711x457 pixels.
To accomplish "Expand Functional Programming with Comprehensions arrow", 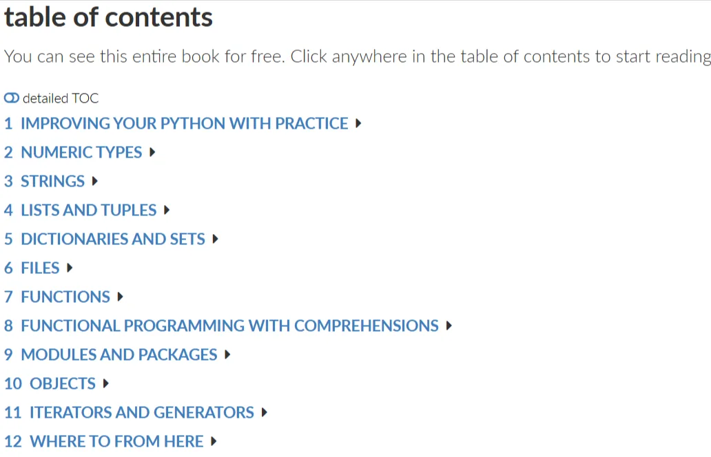I will click(x=449, y=326).
